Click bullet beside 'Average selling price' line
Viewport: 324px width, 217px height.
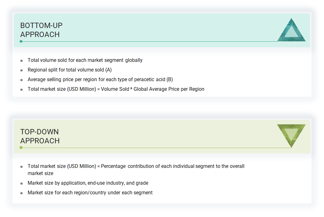[21, 80]
